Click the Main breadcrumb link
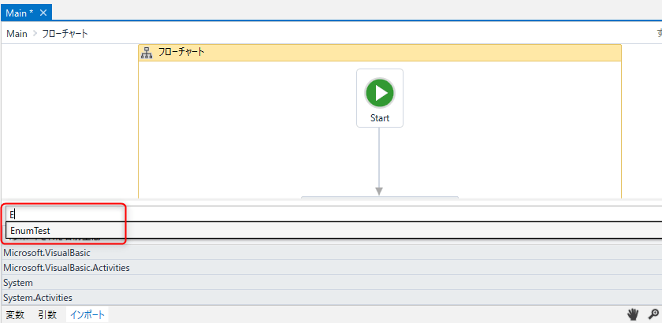The width and height of the screenshot is (662, 323). click(x=17, y=33)
